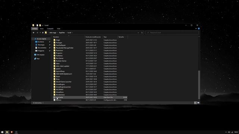The image size is (239, 134).
Task: Select Este equipo in the sidebar
Action: (41, 55)
